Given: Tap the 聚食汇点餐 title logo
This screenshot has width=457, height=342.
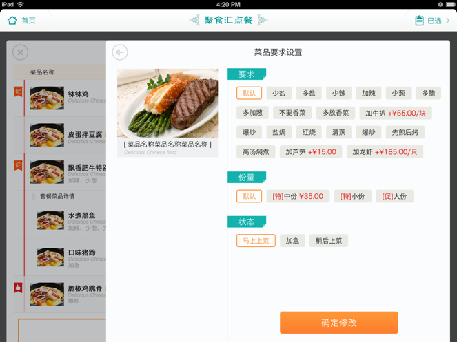Looking at the screenshot, I should pyautogui.click(x=228, y=20).
